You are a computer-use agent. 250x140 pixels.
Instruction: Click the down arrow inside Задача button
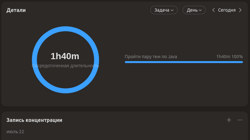[x=172, y=10]
